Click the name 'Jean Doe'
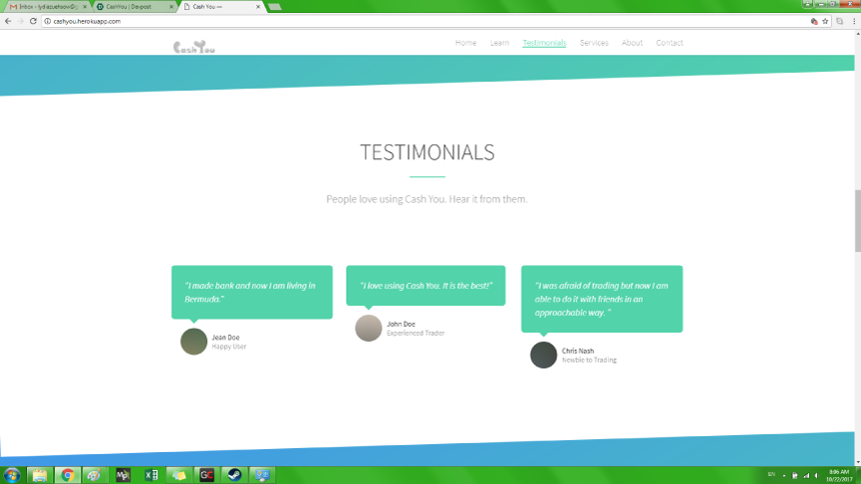Image resolution: width=861 pixels, height=484 pixels. click(x=225, y=338)
